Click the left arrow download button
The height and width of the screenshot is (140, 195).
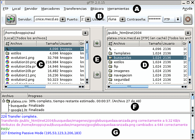pos(97,74)
